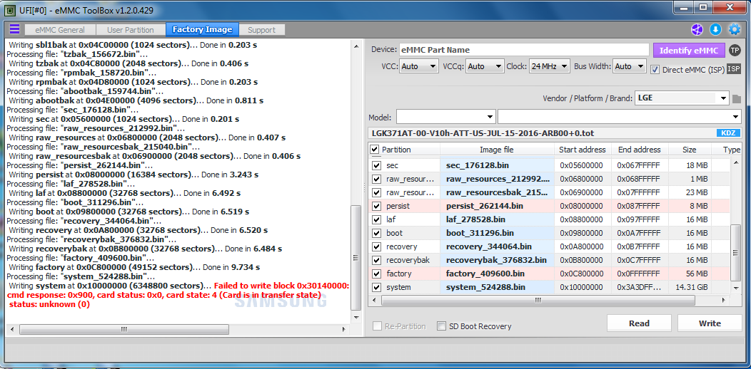The width and height of the screenshot is (751, 369).
Task: Click the eMMC ToolBox title bar app icon
Action: point(8,9)
